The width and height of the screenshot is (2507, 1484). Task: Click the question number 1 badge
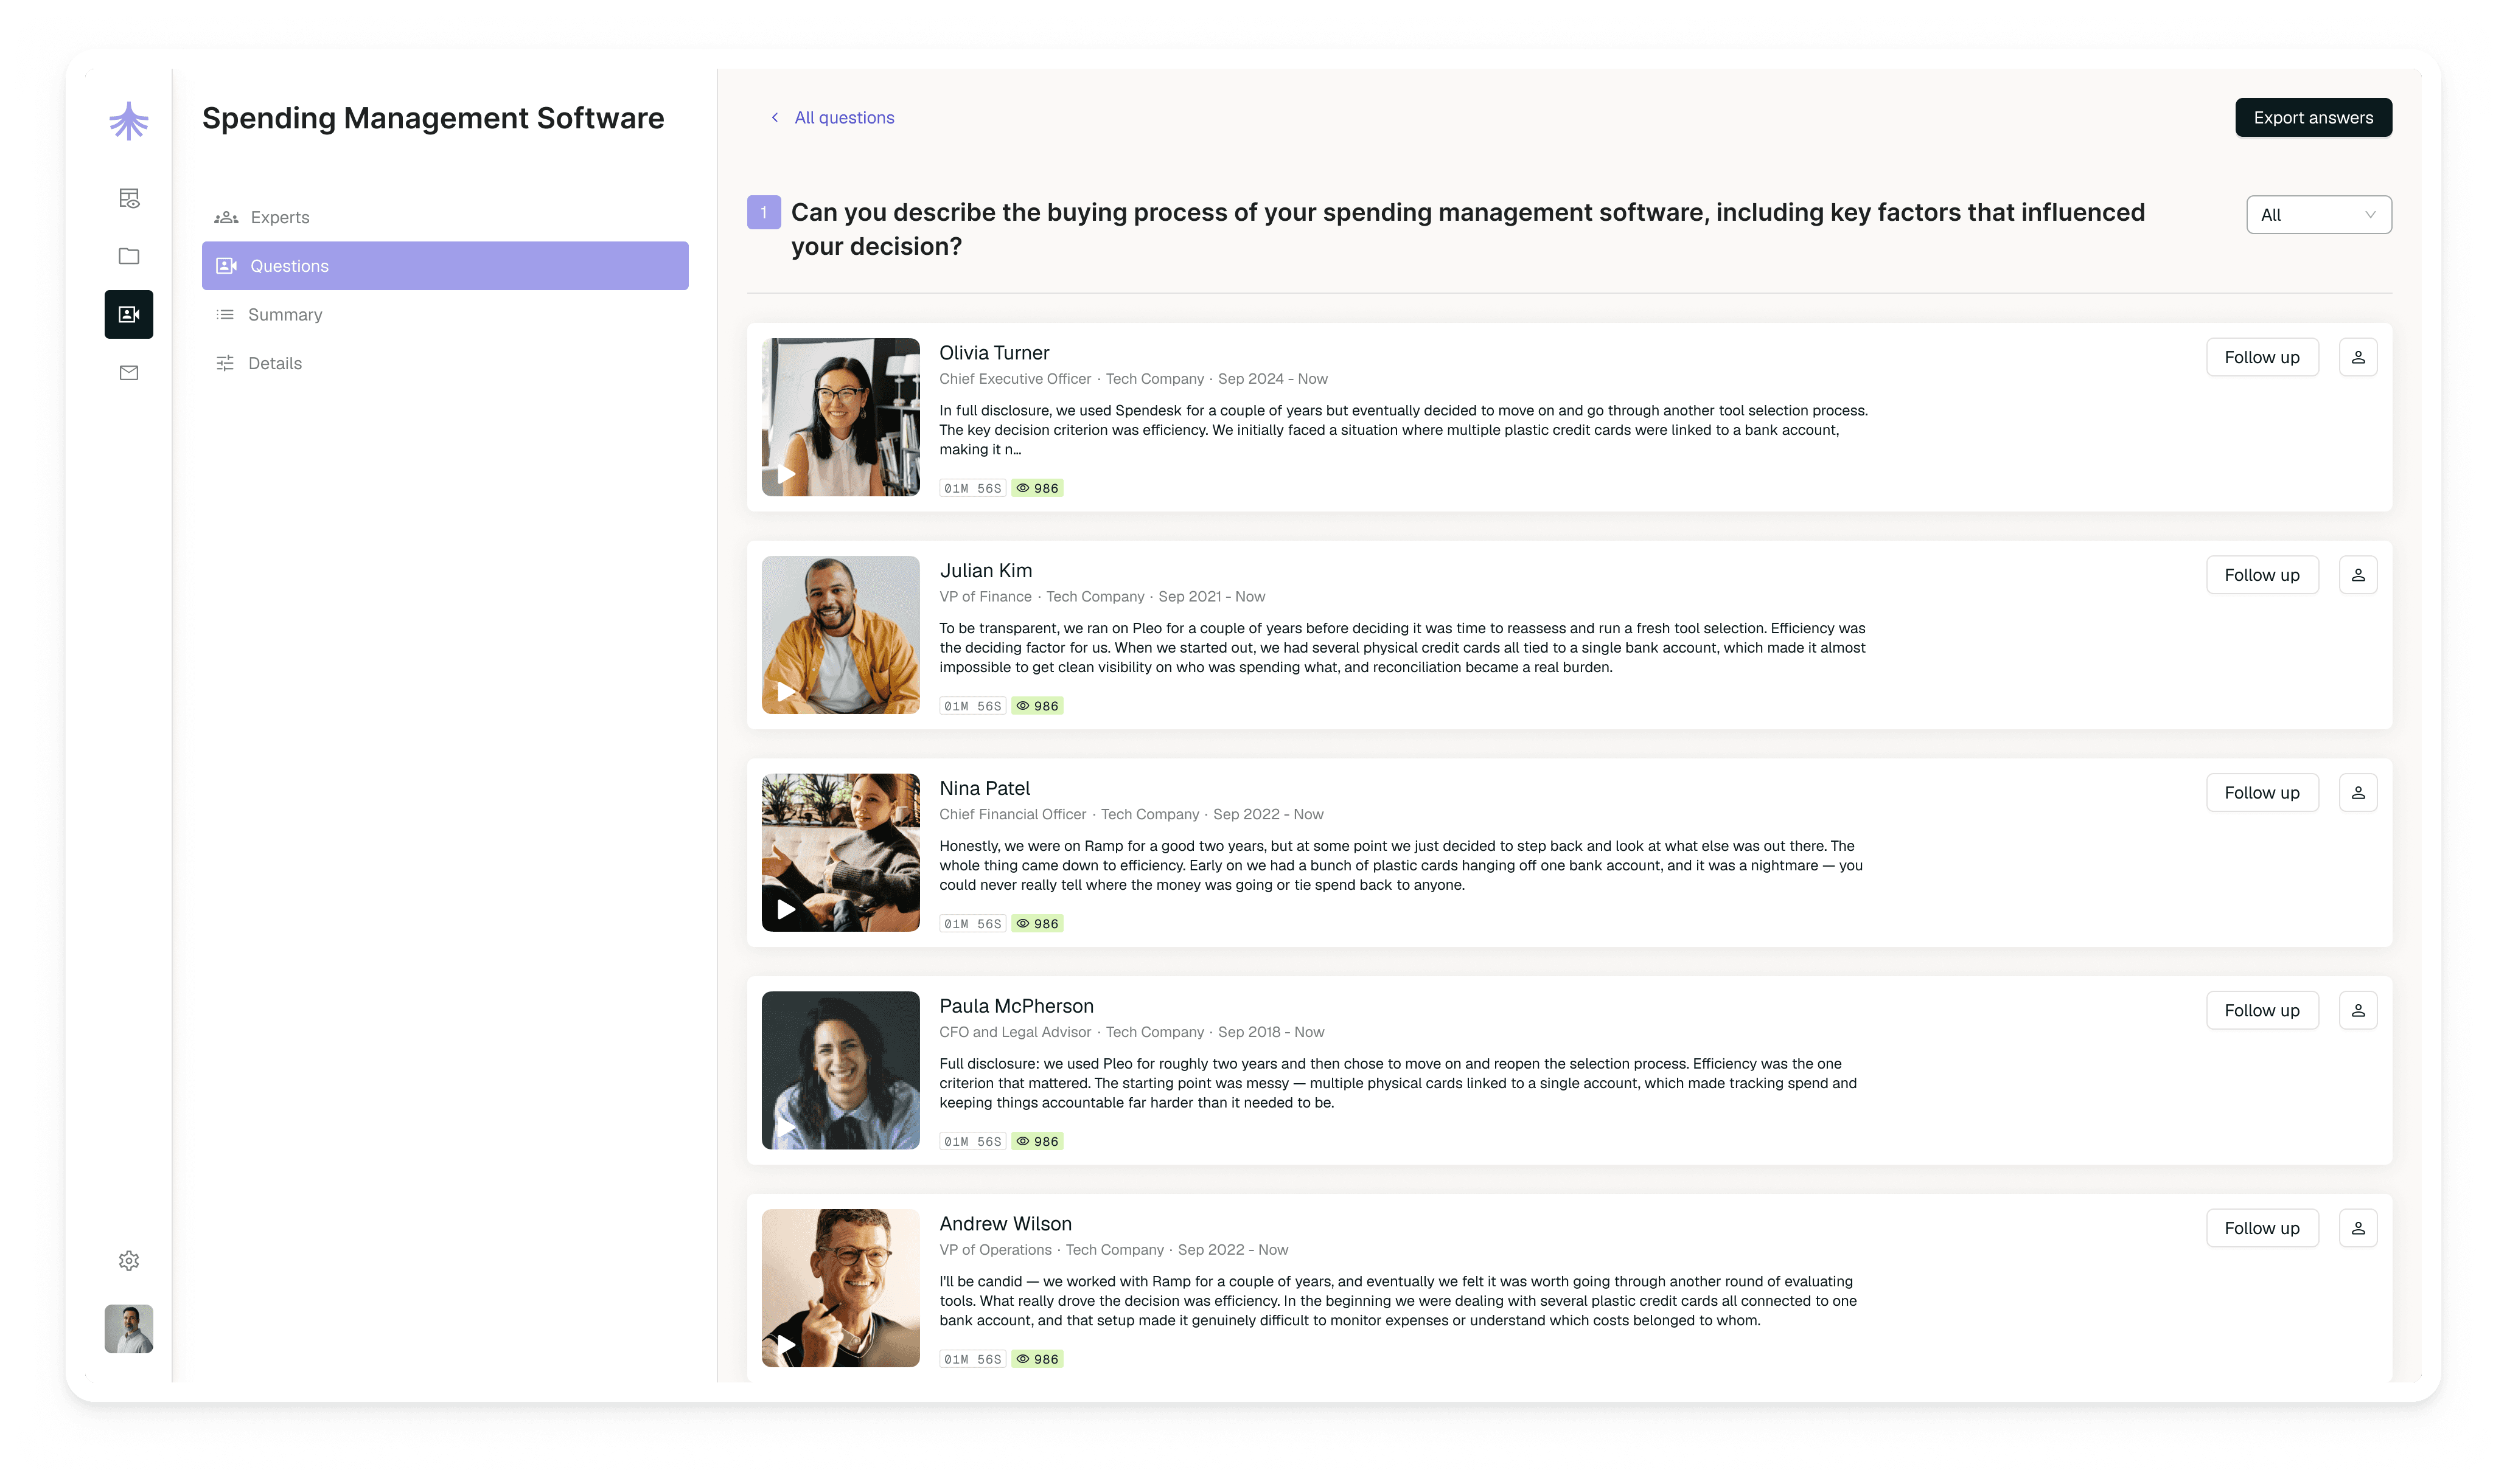[763, 212]
